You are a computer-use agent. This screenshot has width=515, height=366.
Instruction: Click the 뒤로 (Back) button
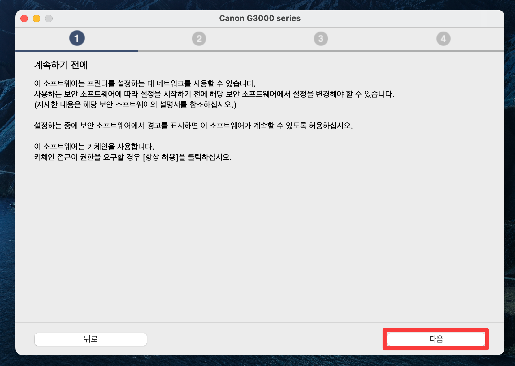pyautogui.click(x=91, y=339)
